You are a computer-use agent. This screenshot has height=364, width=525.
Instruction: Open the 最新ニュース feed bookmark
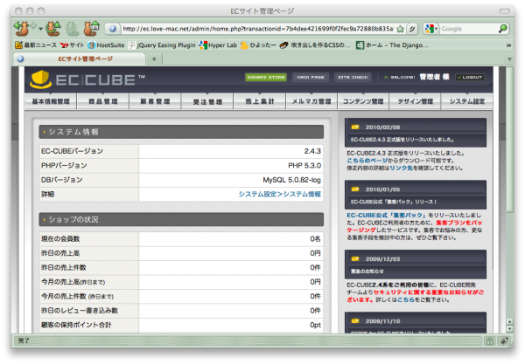pyautogui.click(x=36, y=45)
